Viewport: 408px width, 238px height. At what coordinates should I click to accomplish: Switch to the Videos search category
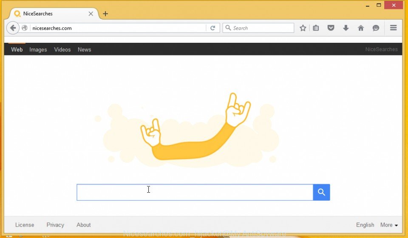(62, 50)
